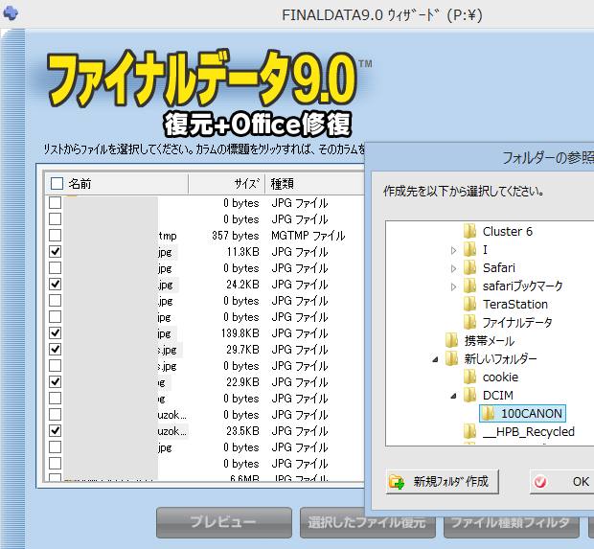Viewport: 594px width, 549px height.
Task: Click the TeraStation folder icon
Action: [469, 304]
